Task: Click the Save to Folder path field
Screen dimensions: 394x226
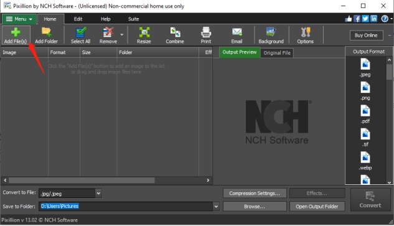Action: [126, 207]
